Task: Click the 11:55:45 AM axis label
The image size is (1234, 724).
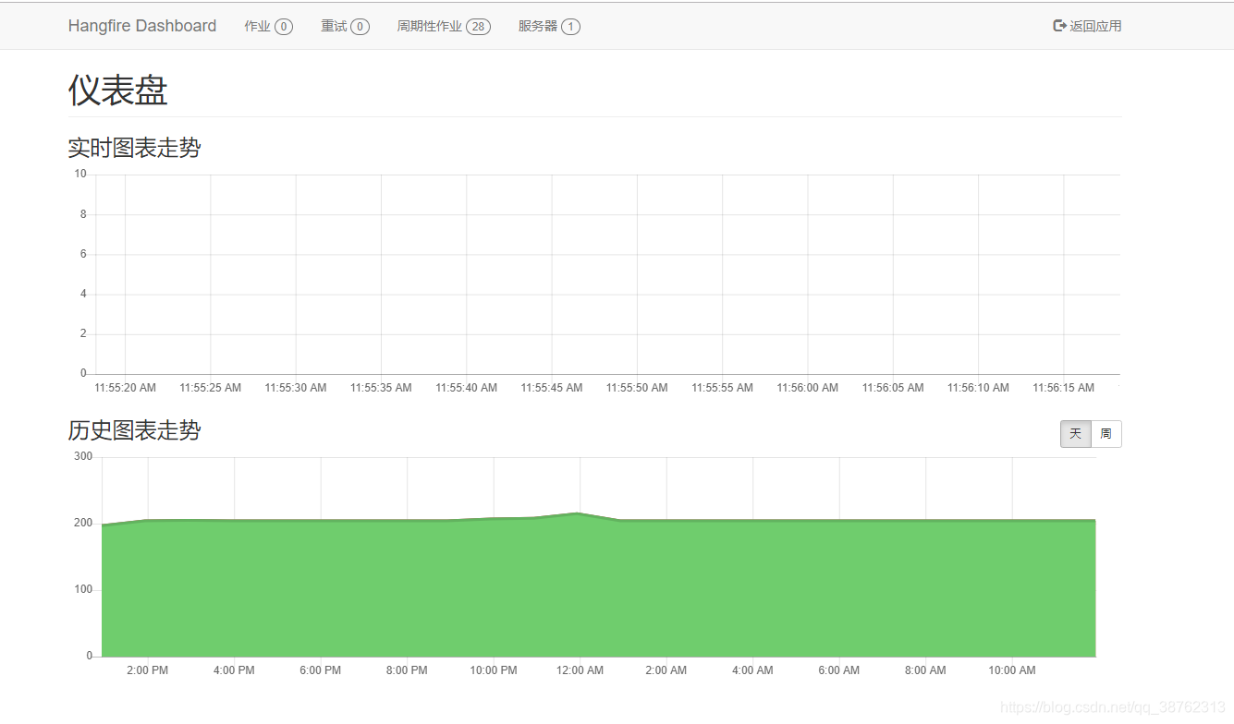Action: click(552, 388)
